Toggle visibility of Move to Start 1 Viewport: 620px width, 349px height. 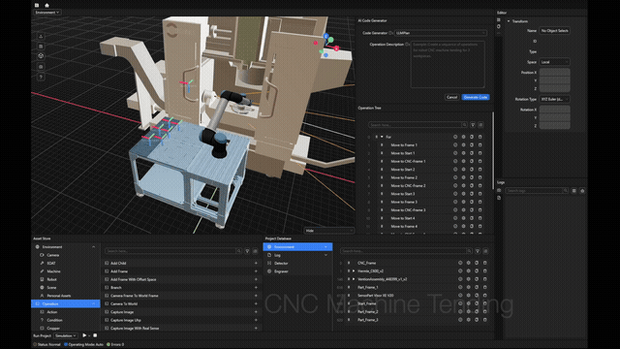coord(455,153)
